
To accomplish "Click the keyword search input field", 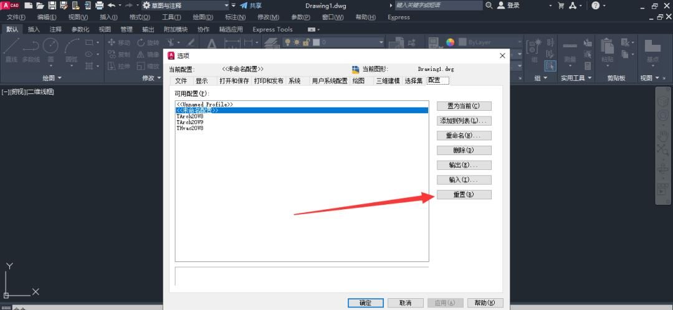I will coord(438,6).
